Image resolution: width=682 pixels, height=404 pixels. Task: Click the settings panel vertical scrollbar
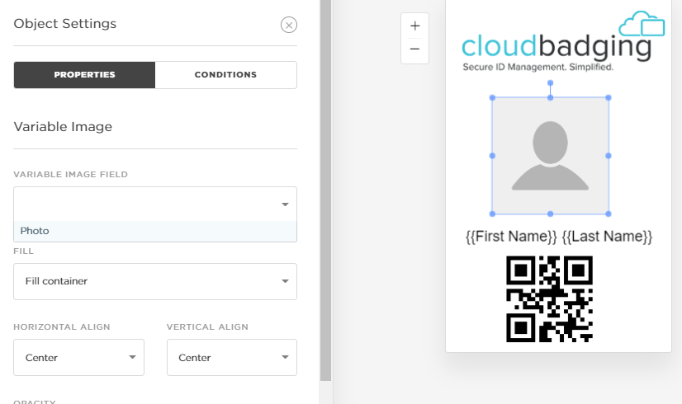point(326,190)
